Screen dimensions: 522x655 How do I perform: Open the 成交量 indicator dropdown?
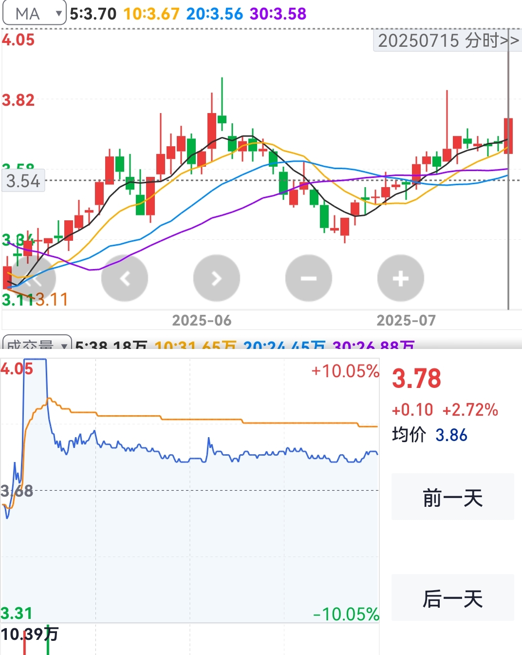(37, 342)
